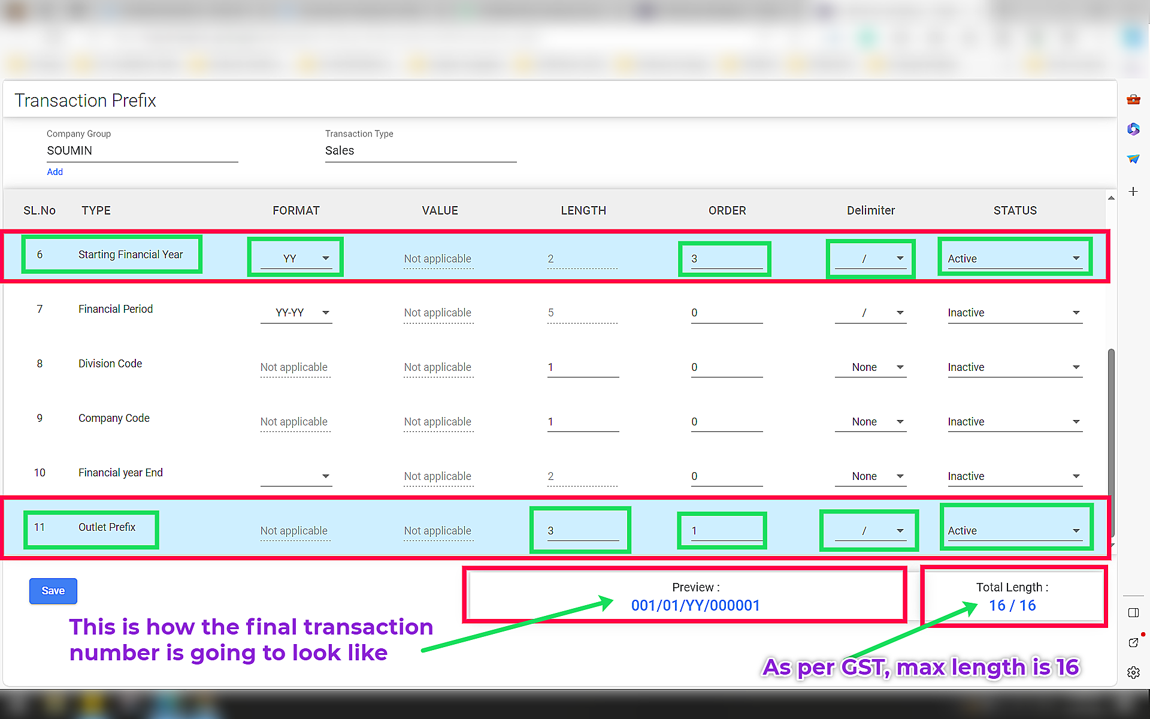
Task: Expand the YY-YY format dropdown for Financial Period
Action: [296, 312]
